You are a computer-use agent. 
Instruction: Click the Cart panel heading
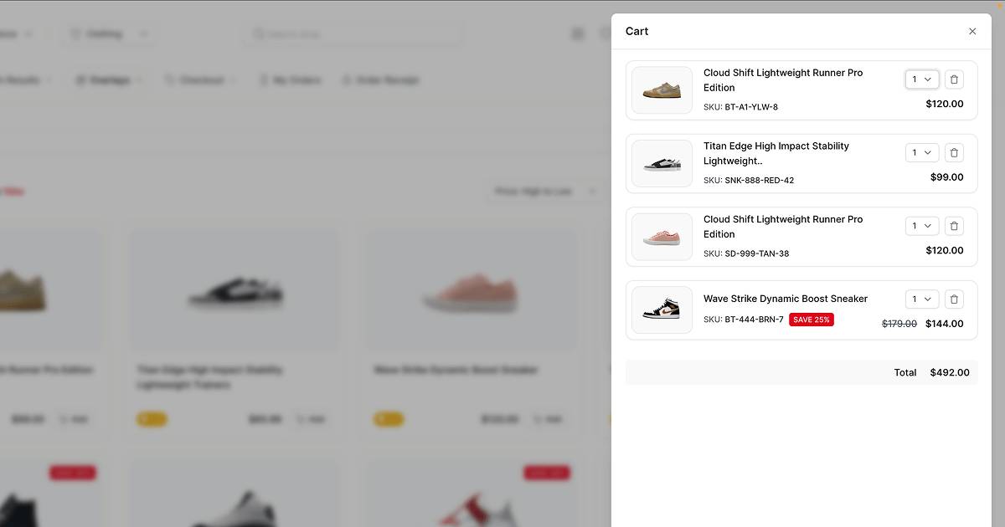coord(636,32)
